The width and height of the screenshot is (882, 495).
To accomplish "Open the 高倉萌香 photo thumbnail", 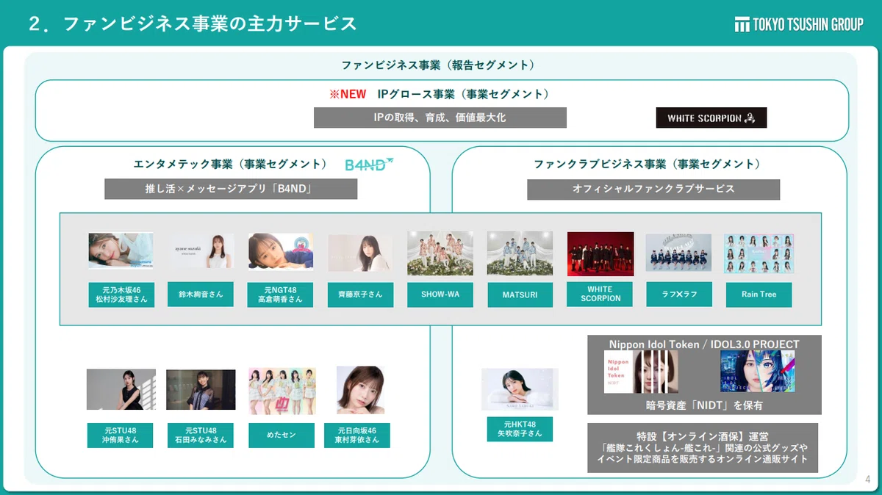I will 280,251.
